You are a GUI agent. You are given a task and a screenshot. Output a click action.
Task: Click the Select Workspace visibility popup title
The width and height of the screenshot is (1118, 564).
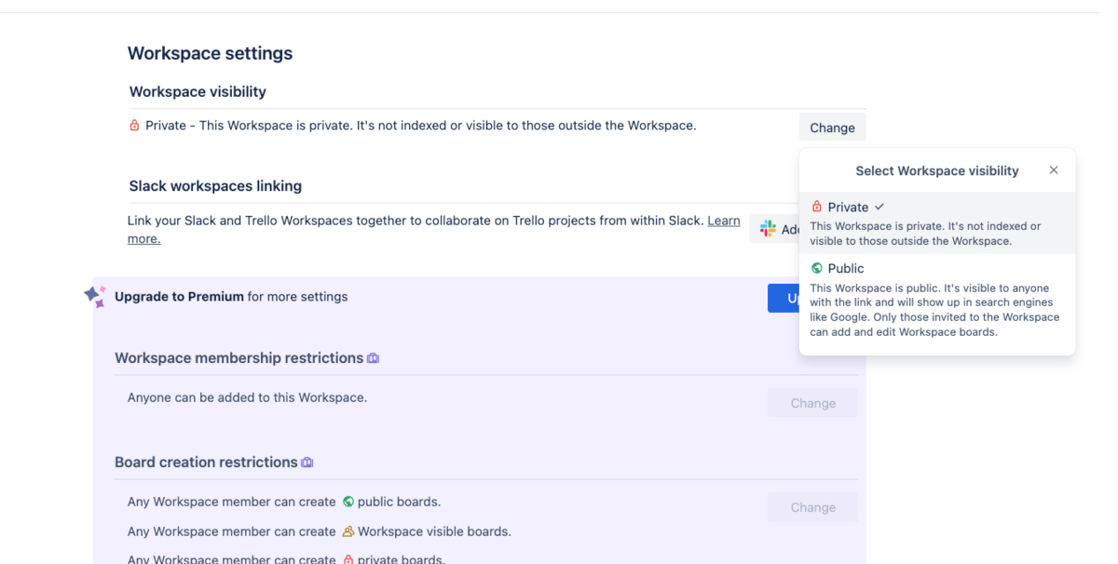click(x=936, y=170)
